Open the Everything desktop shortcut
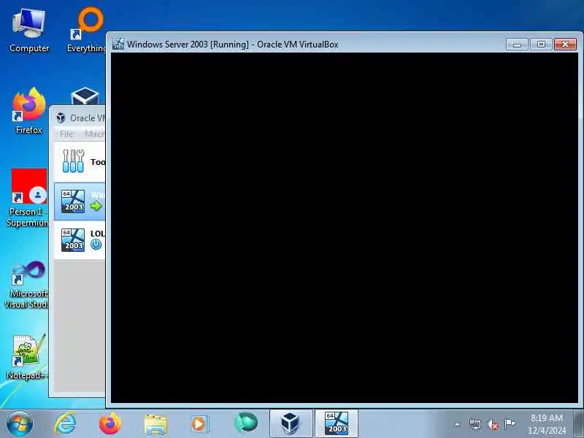This screenshot has width=584, height=438. (x=88, y=31)
